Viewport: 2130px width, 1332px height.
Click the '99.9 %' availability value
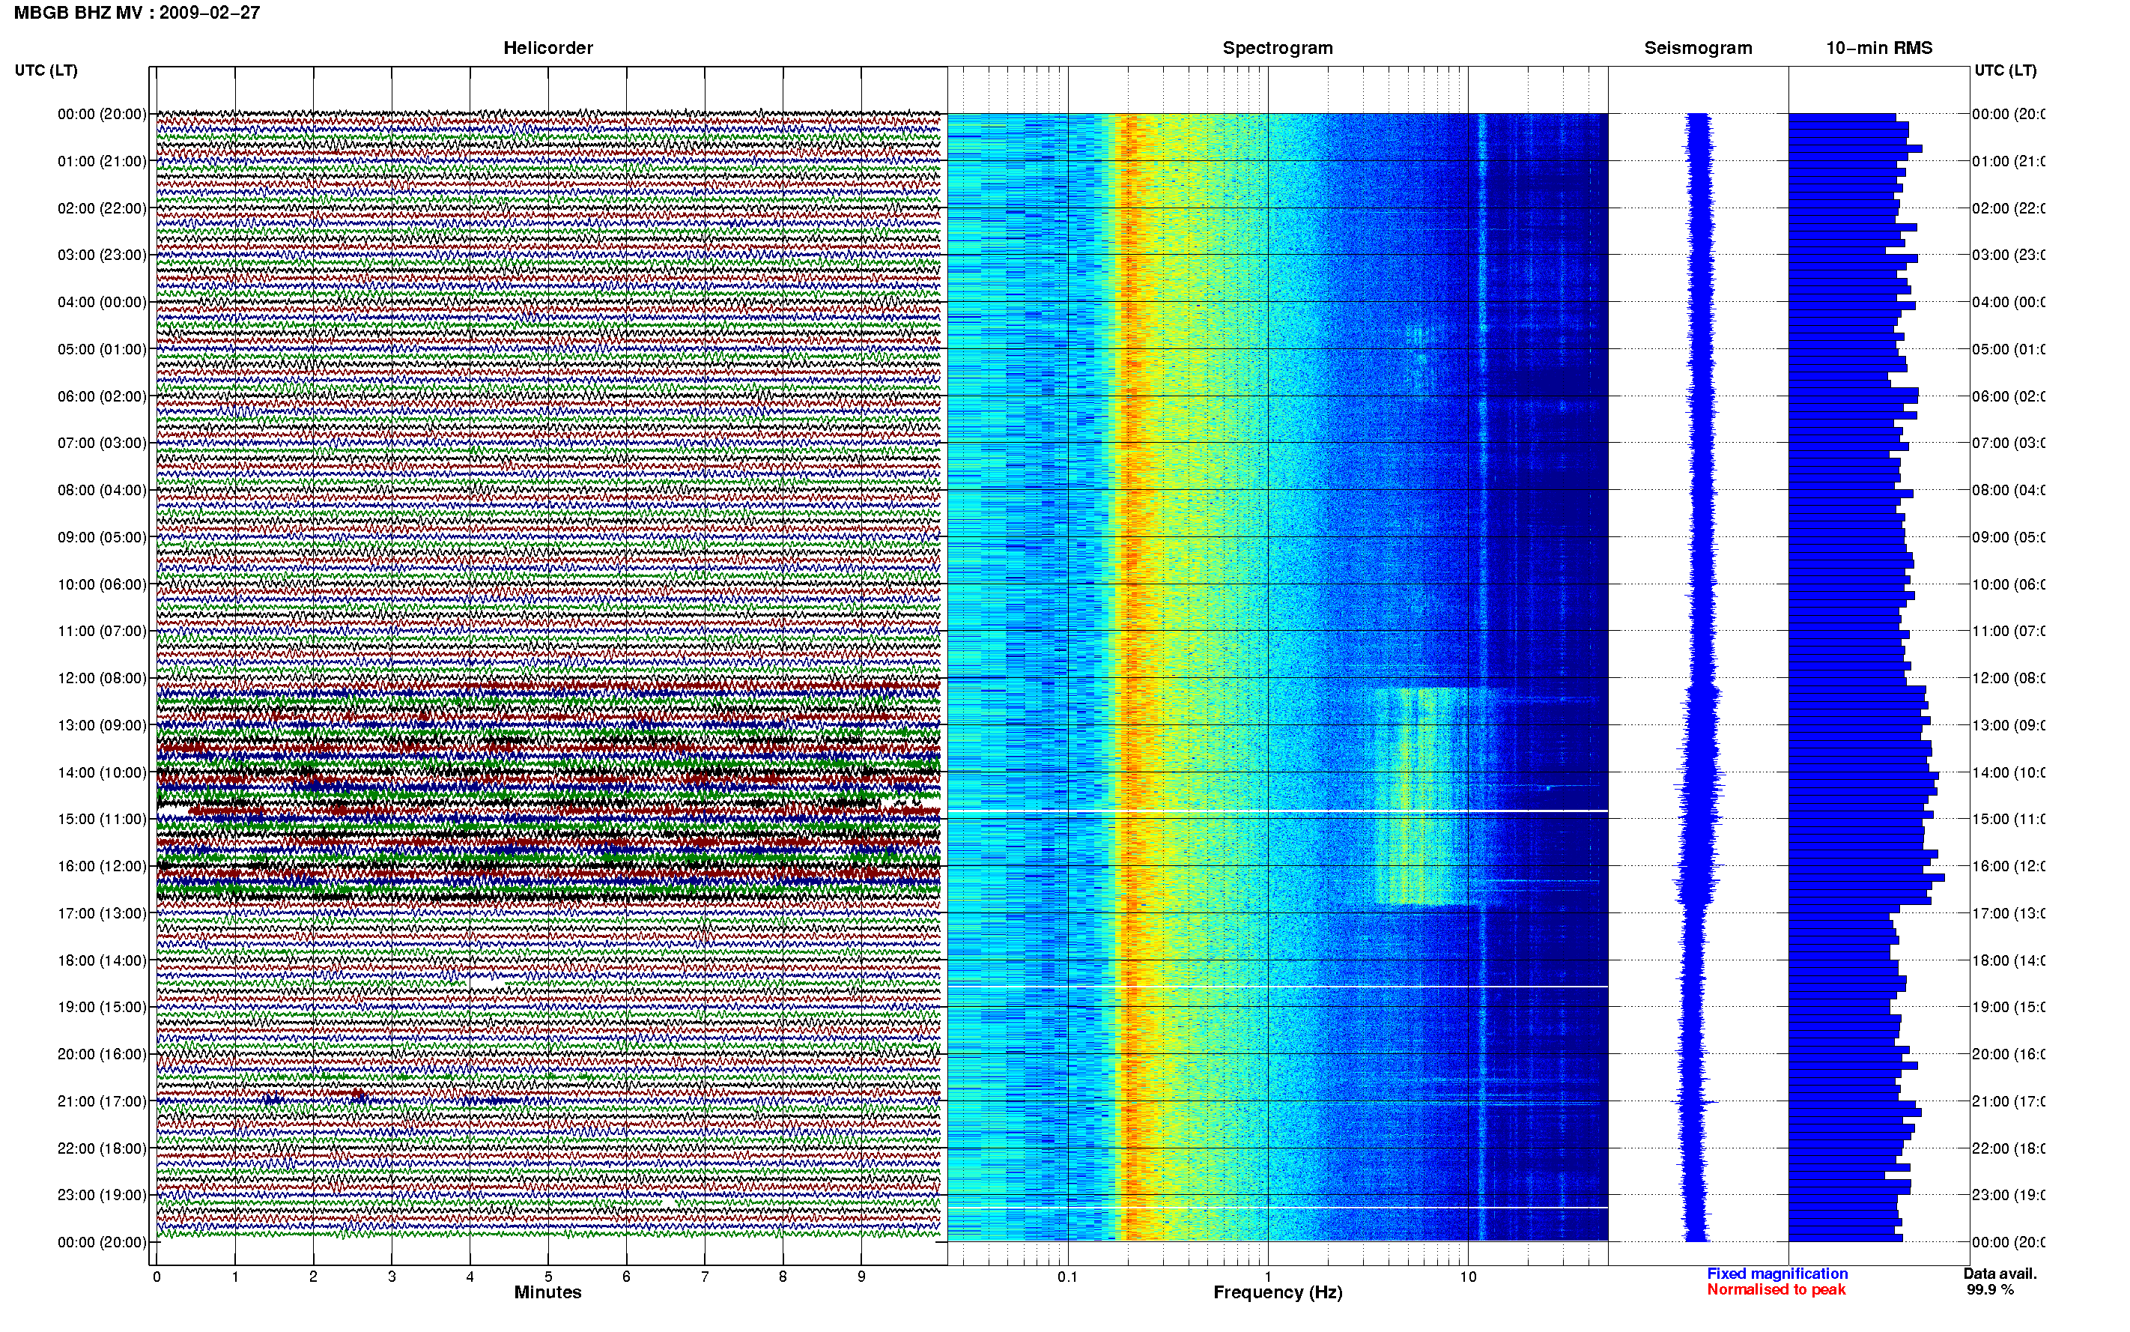[1990, 1290]
